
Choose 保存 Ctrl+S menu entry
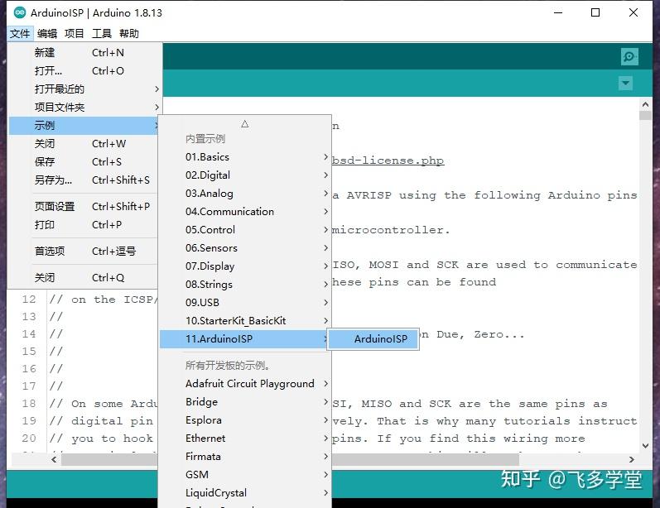tap(84, 161)
